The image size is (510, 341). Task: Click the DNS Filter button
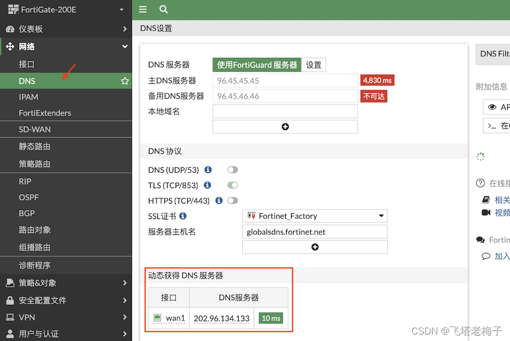[x=493, y=54]
